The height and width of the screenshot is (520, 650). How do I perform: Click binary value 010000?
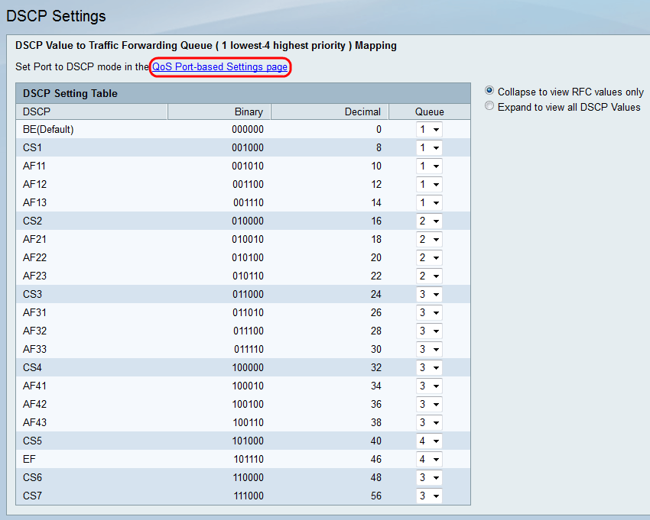point(248,221)
